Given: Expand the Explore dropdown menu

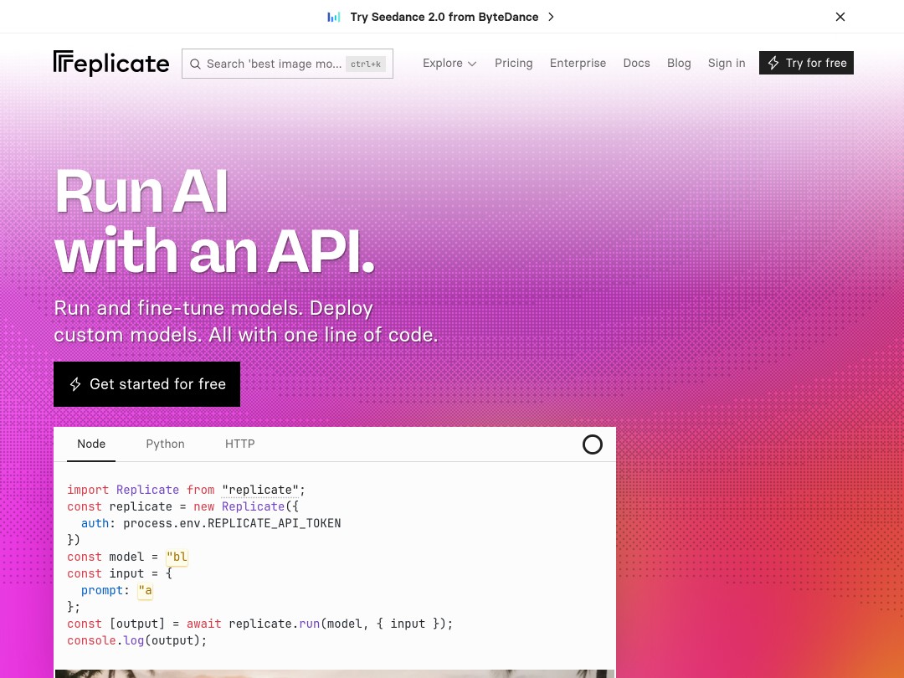Looking at the screenshot, I should point(449,63).
